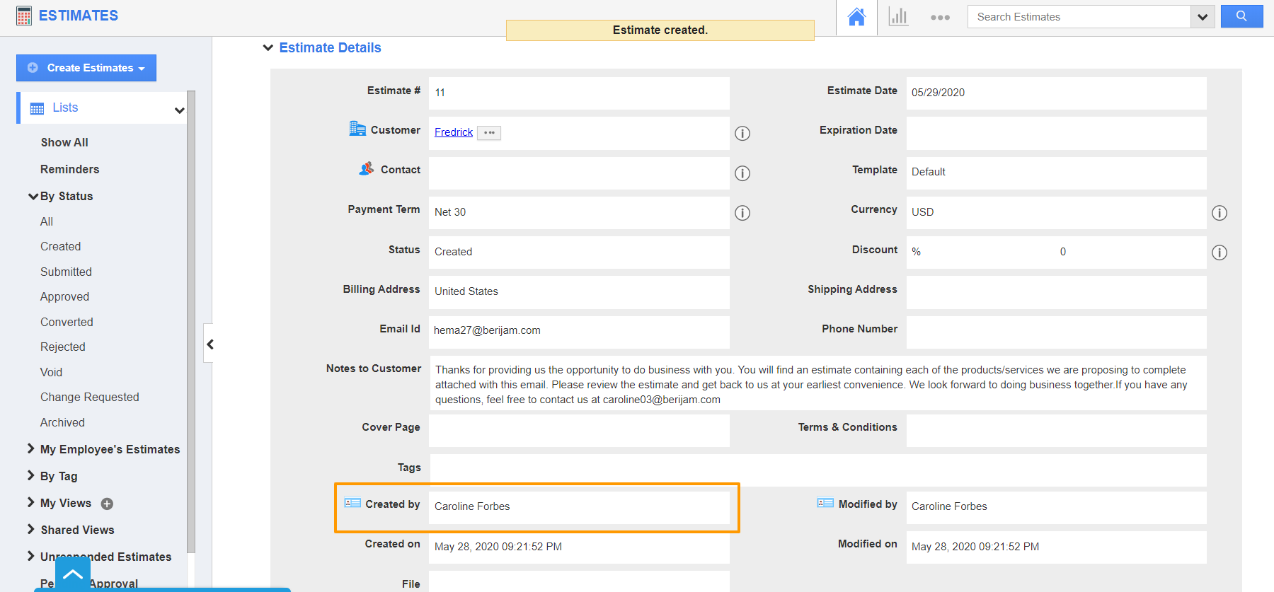
Task: Show Archived estimates
Action: coord(62,422)
